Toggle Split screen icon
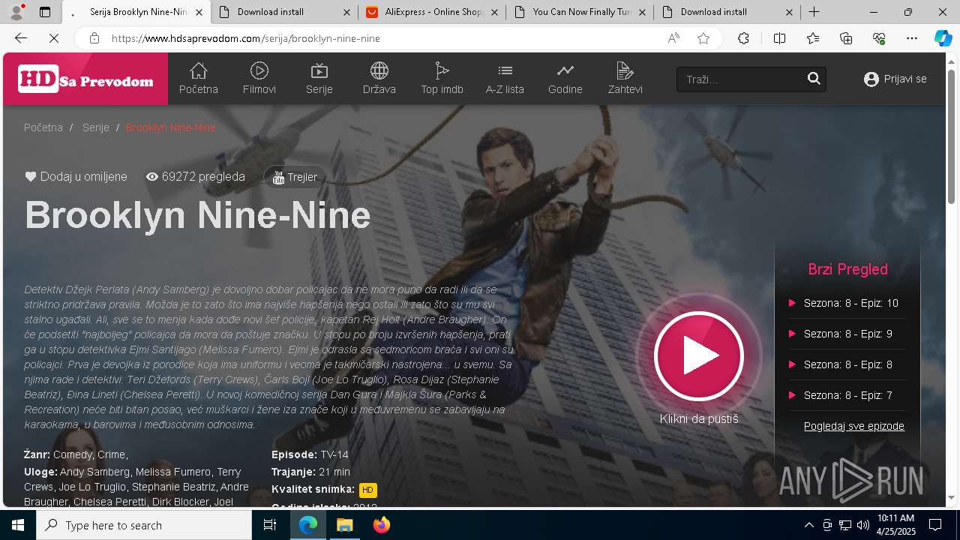The width and height of the screenshot is (960, 540). point(779,38)
